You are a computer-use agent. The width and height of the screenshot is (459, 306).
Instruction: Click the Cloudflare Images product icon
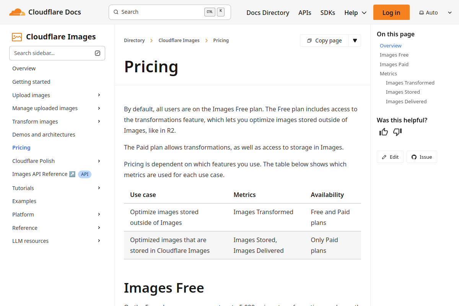[x=17, y=37]
